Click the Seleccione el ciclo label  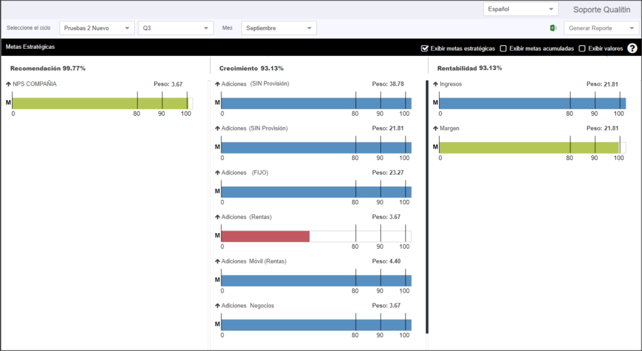(29, 28)
